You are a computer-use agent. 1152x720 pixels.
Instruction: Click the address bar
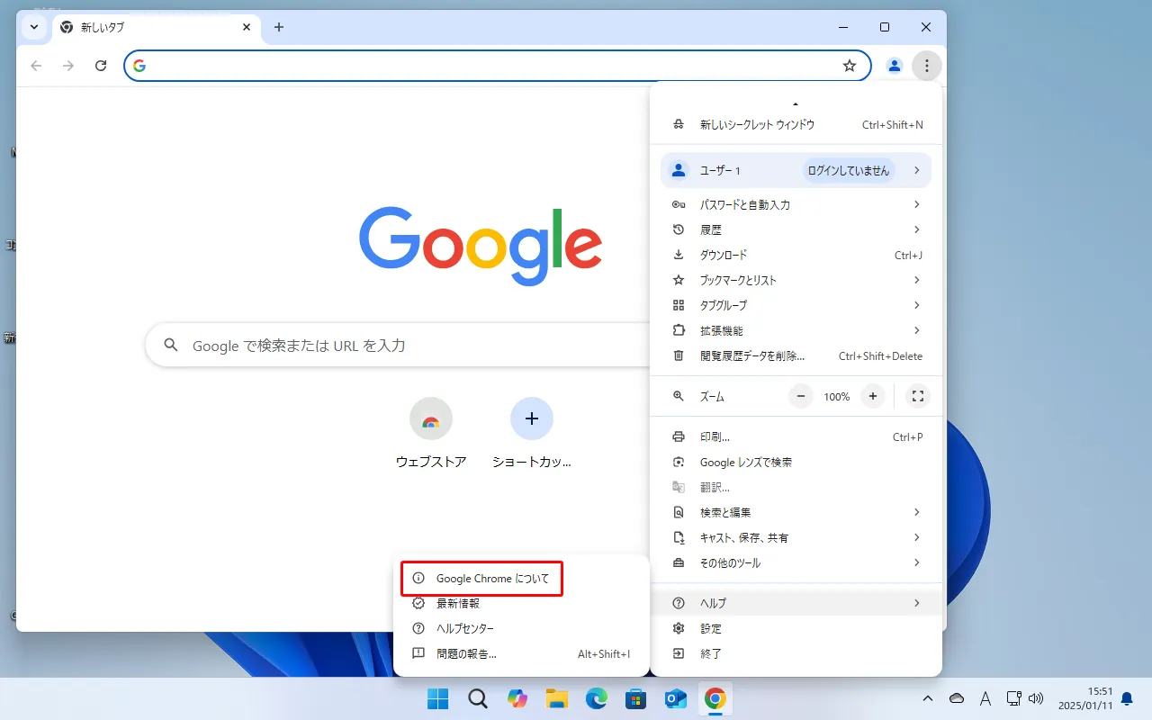click(497, 66)
